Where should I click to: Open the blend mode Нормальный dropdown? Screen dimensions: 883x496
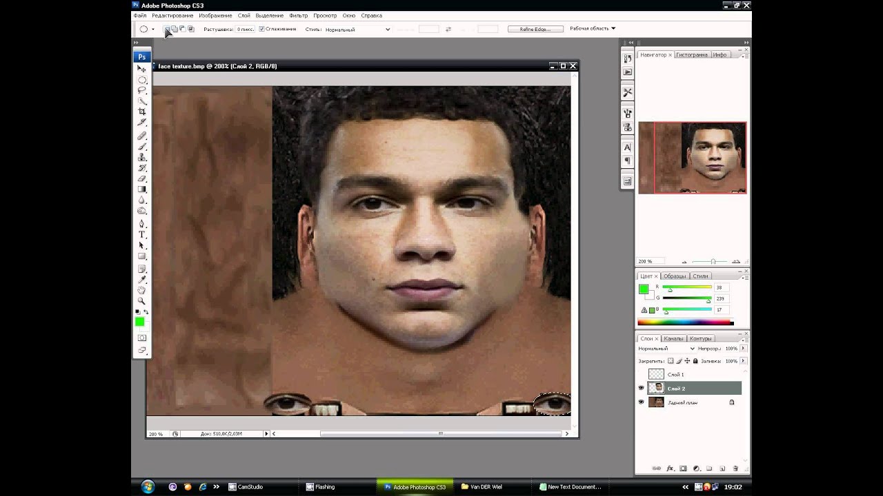click(666, 349)
